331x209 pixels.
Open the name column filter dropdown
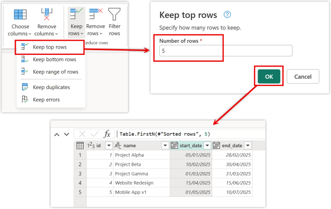point(165,145)
